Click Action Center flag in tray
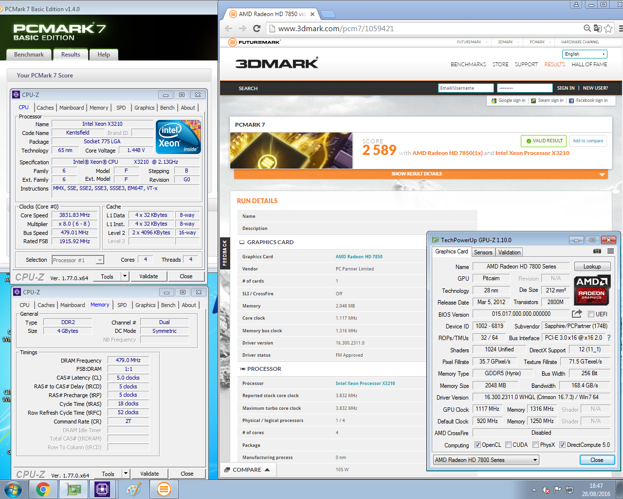This screenshot has width=623, height=499. tap(558, 490)
